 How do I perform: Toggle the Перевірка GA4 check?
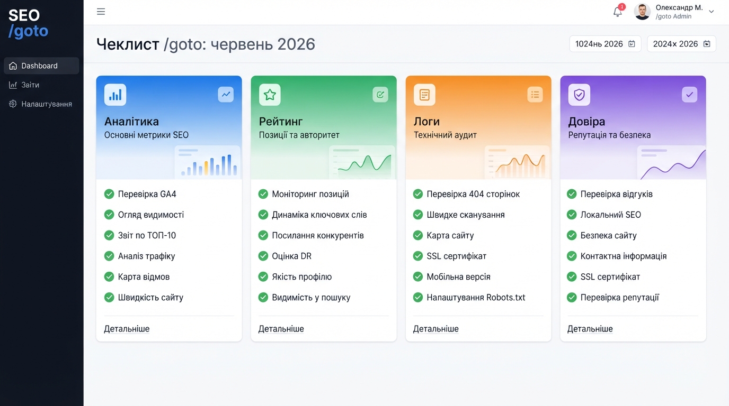coord(109,194)
